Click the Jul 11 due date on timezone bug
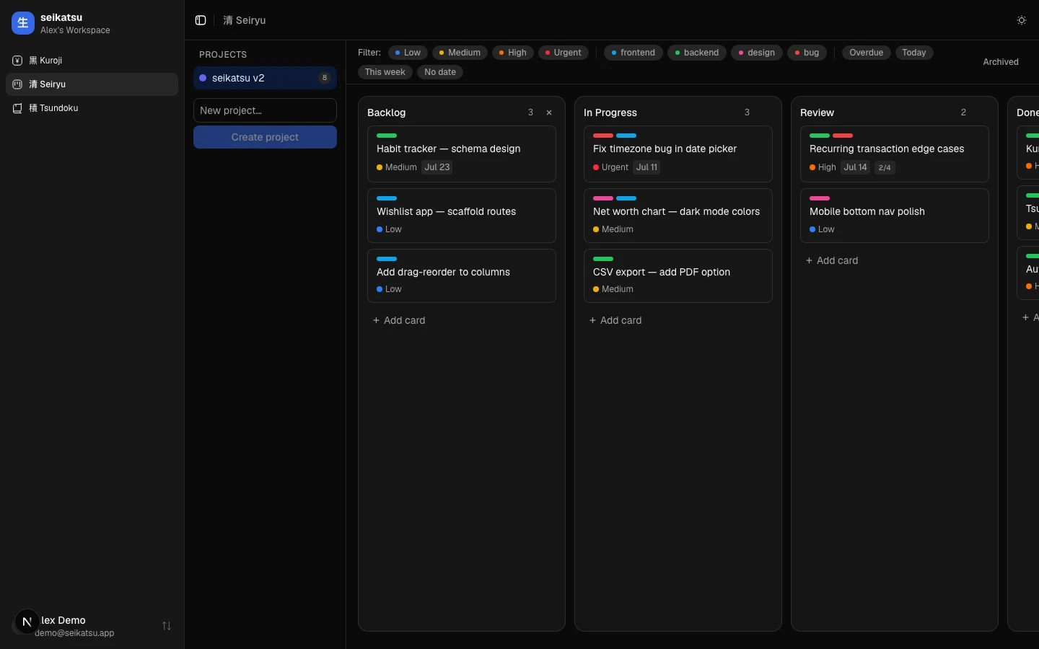Image resolution: width=1039 pixels, height=649 pixels. tap(647, 167)
